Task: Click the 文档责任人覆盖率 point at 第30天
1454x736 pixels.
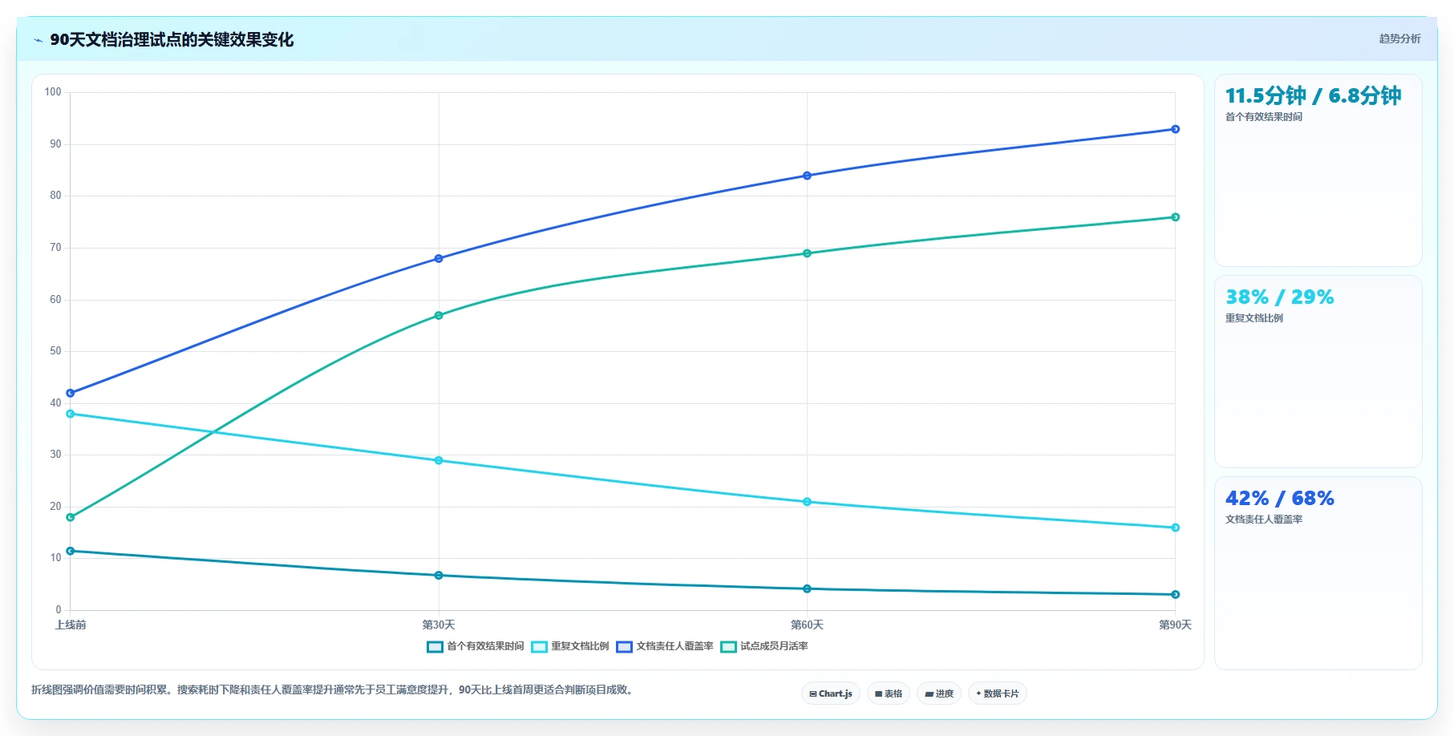Action: click(x=439, y=258)
